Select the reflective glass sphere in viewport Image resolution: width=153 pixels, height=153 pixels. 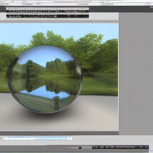pos(44,79)
